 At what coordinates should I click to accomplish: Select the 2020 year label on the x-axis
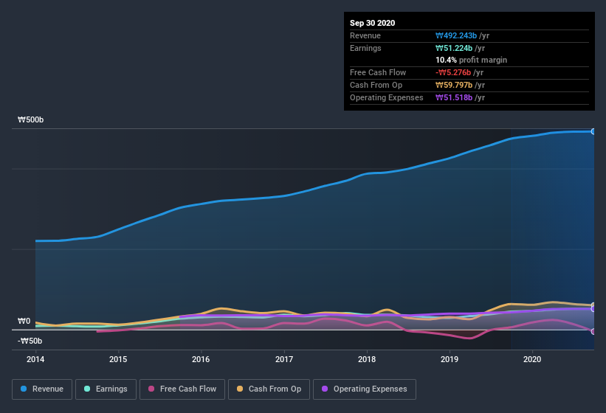[532, 359]
